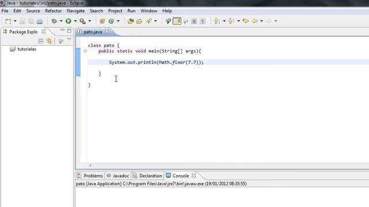The height and width of the screenshot is (207, 369).
Task: Open the Forward history dropdown arrow
Action: coord(276,21)
